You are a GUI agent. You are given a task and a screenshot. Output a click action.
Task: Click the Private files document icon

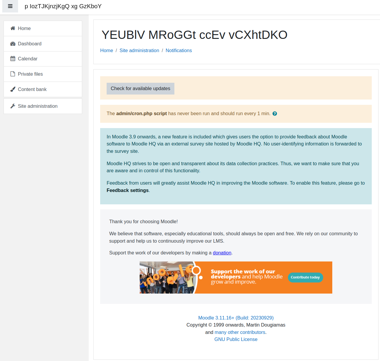click(x=13, y=74)
